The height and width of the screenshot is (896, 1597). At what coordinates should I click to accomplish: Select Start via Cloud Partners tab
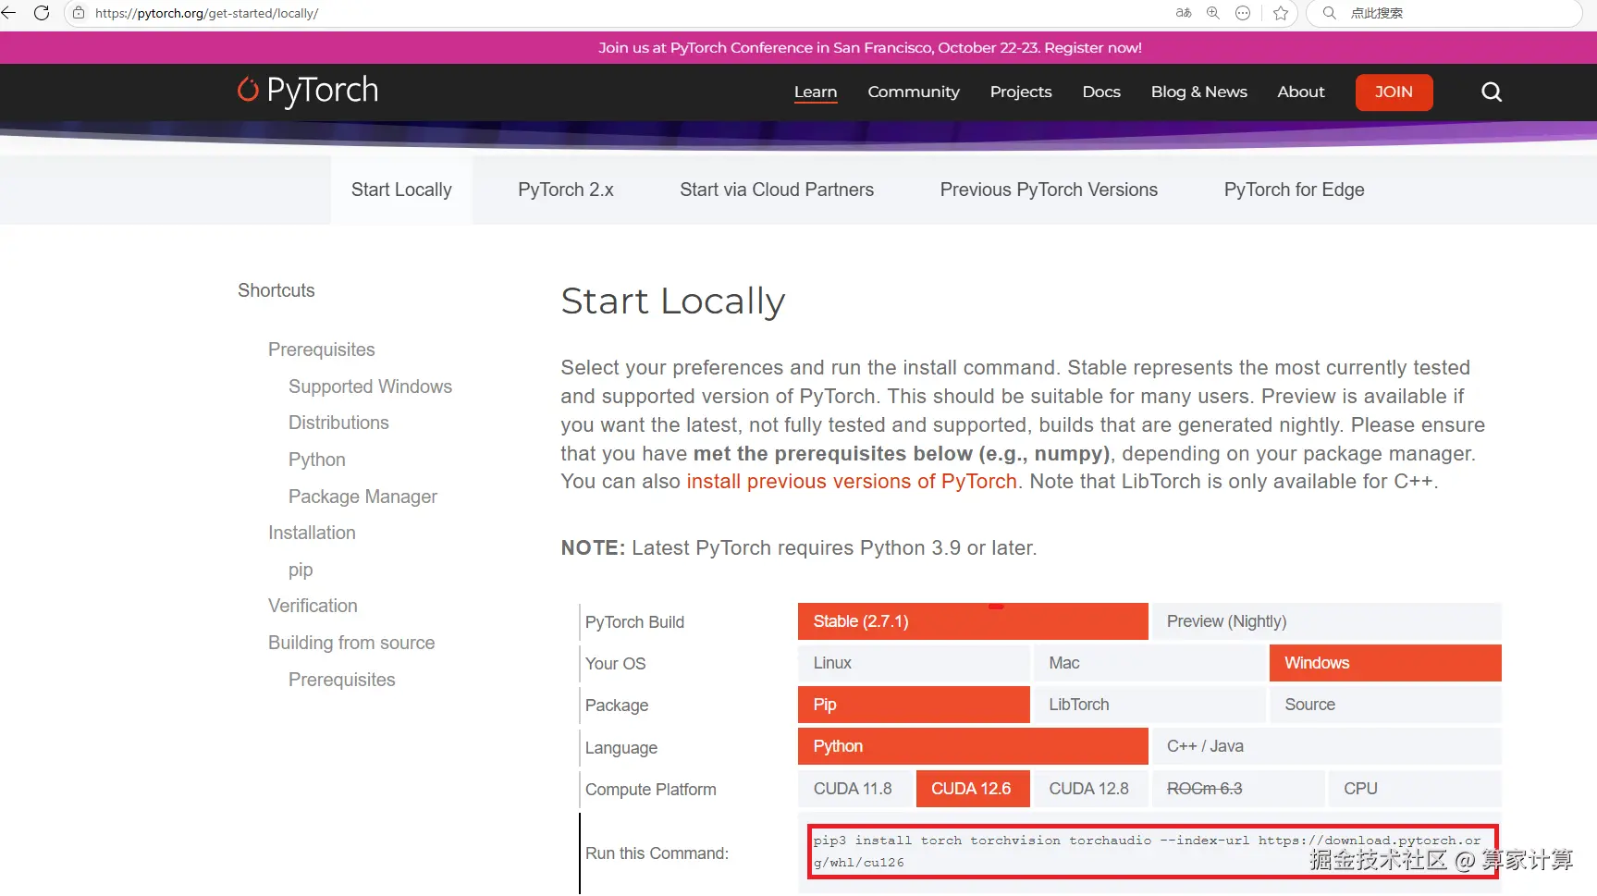[777, 190]
